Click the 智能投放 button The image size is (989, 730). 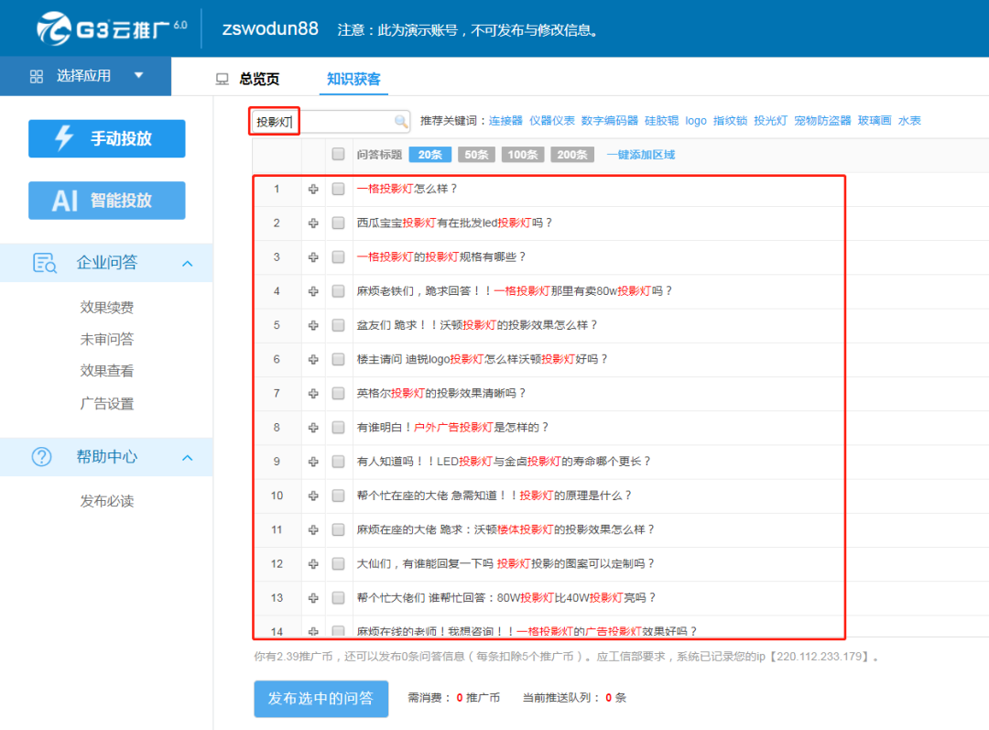click(x=106, y=201)
